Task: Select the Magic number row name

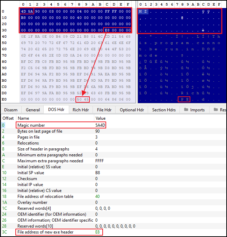Action: point(31,125)
